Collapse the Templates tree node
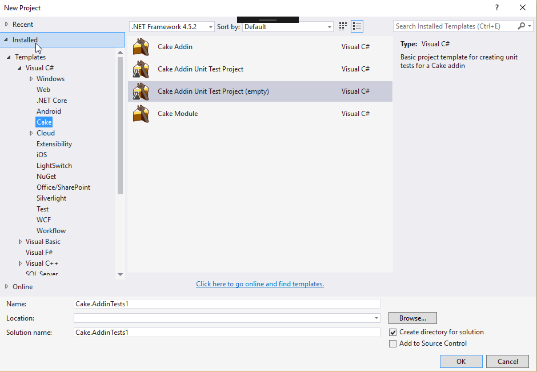The height and width of the screenshot is (372, 537). [9, 57]
